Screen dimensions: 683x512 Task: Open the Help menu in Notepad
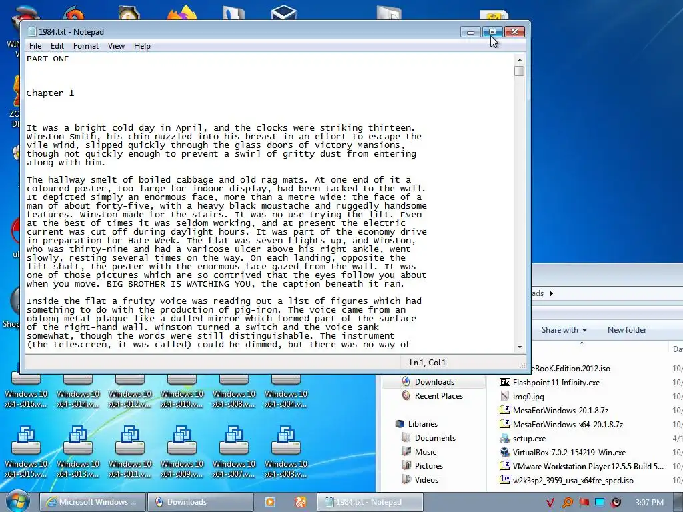click(x=142, y=46)
